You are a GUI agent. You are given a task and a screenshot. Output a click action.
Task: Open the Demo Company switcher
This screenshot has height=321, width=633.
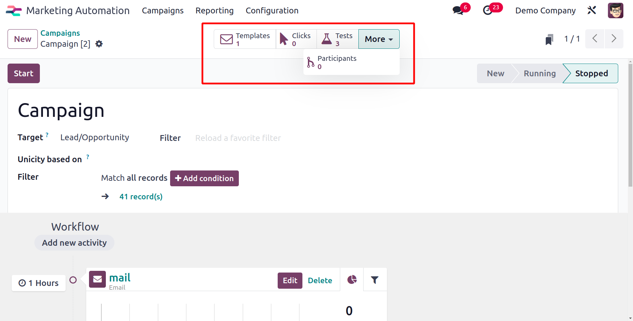tap(545, 11)
